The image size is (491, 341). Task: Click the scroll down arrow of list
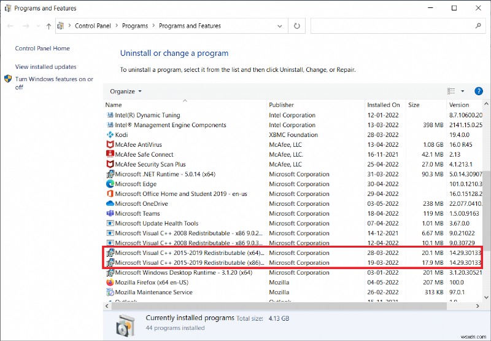486,297
